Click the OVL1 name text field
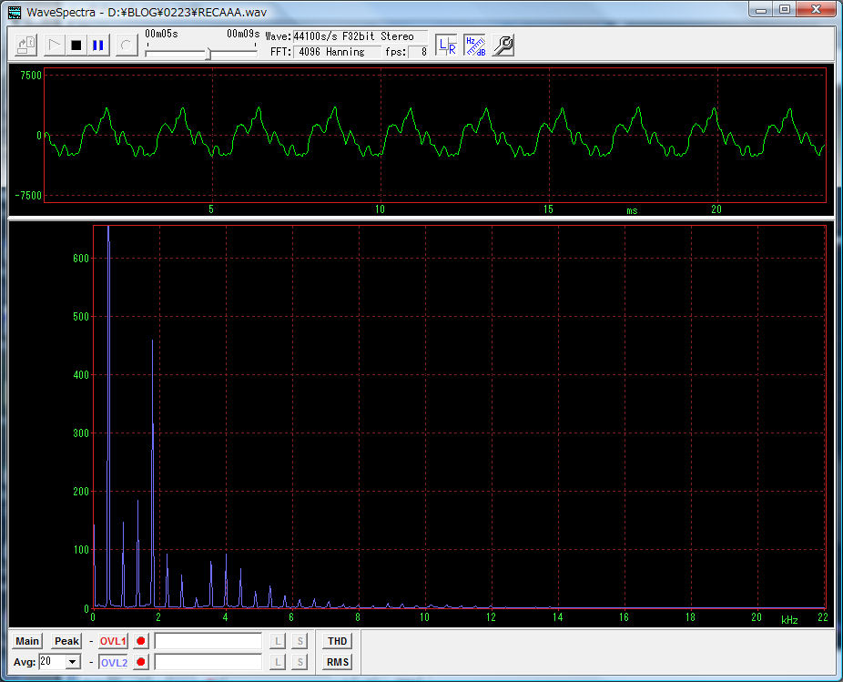The image size is (843, 682). (208, 641)
